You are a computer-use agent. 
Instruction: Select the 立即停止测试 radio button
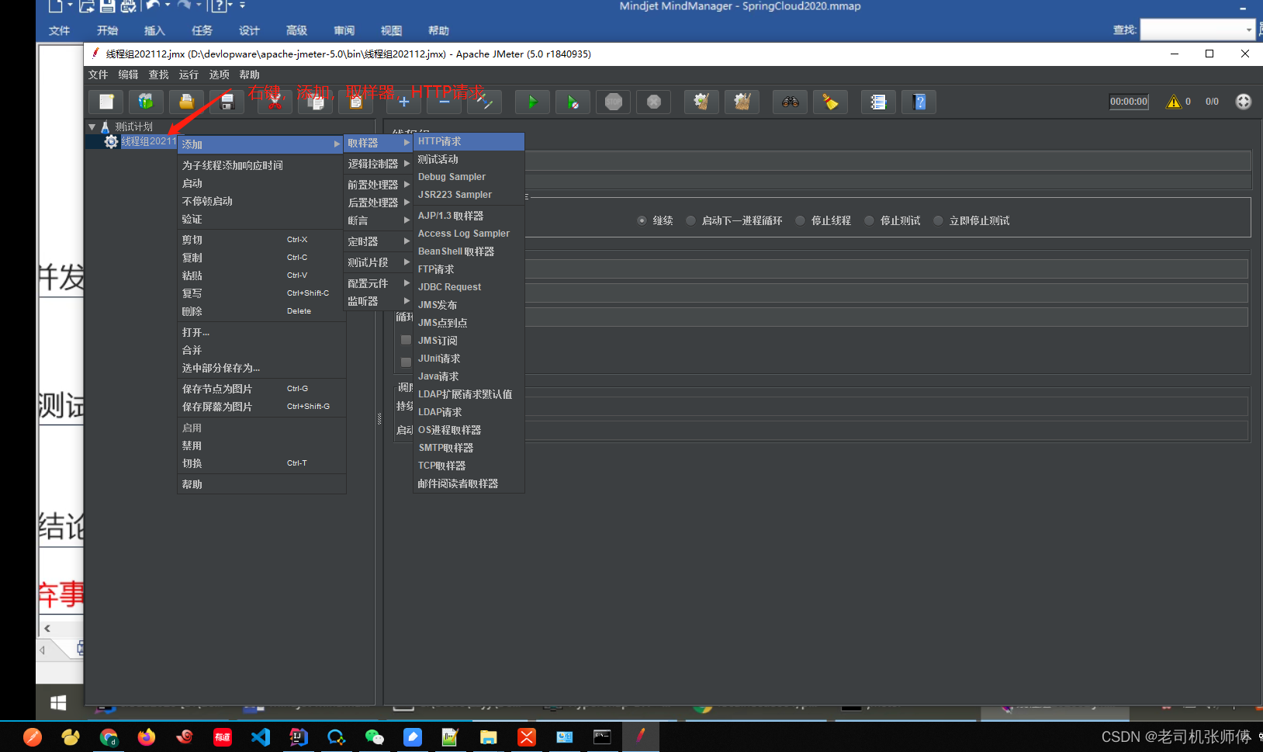pos(938,220)
